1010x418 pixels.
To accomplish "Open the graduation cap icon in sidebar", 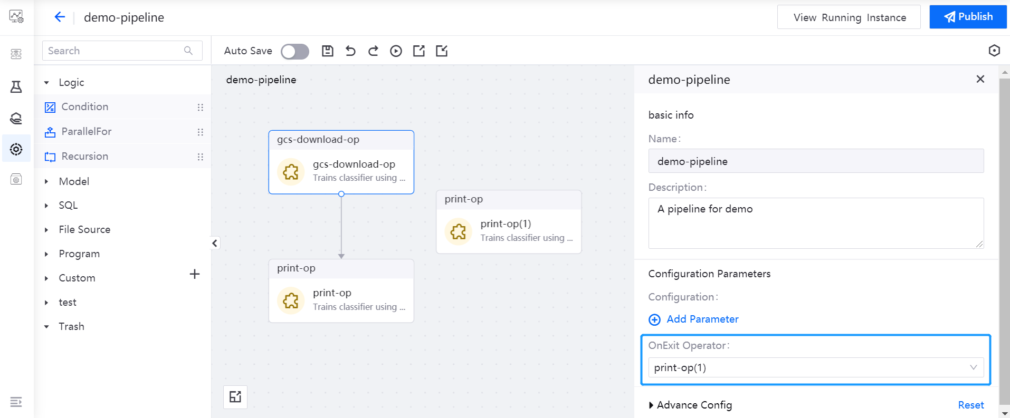I will point(16,118).
